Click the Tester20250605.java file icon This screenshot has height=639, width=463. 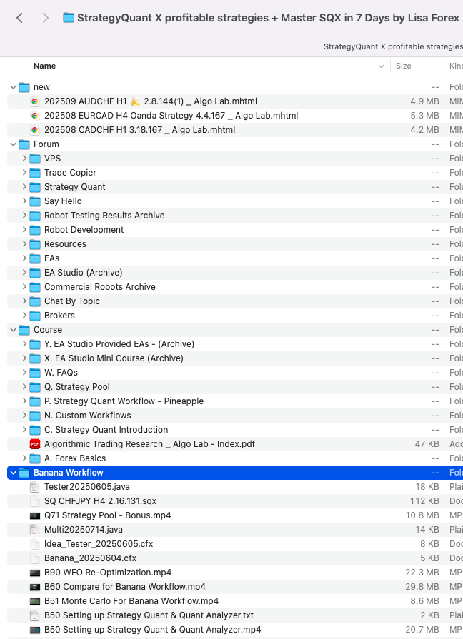point(35,487)
